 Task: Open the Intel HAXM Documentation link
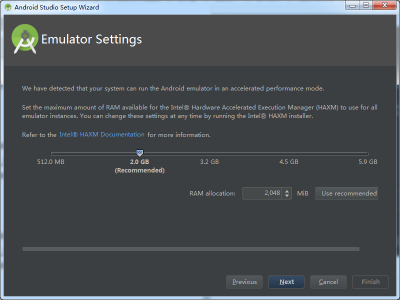point(102,134)
